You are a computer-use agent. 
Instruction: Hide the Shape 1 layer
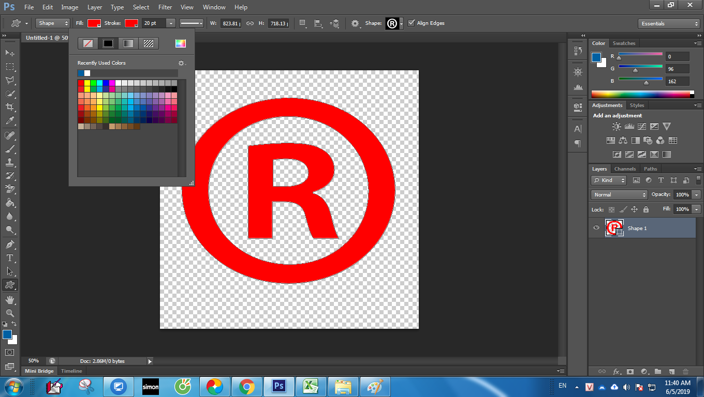point(596,228)
